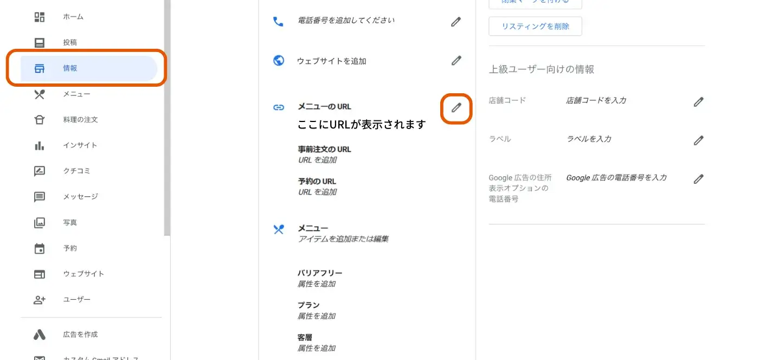
Task: Click the food ordering icon beside 料理の注文
Action: pyautogui.click(x=40, y=120)
